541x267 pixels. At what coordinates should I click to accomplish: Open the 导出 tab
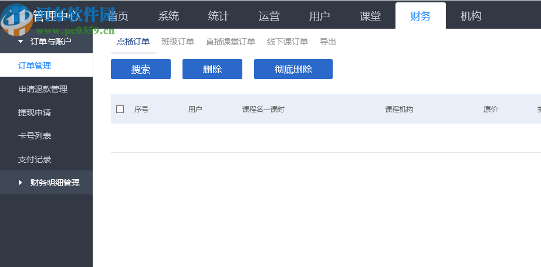pyautogui.click(x=328, y=42)
